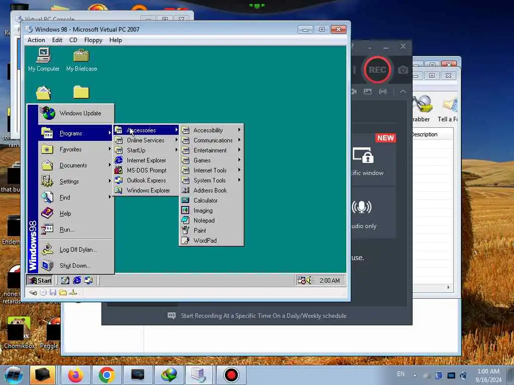Click the red record app in Windows 7 taskbar
This screenshot has width=514, height=385.
coord(231,375)
